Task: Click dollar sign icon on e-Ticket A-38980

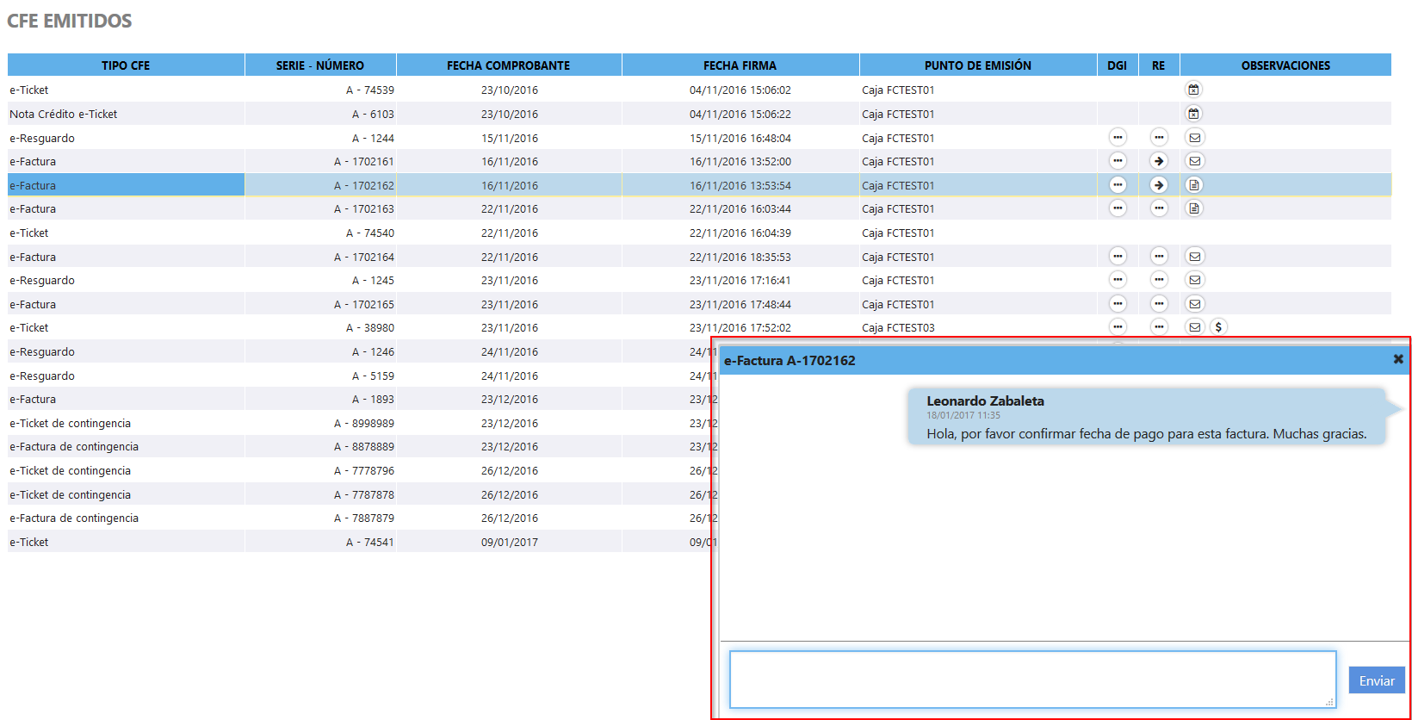Action: (x=1218, y=327)
